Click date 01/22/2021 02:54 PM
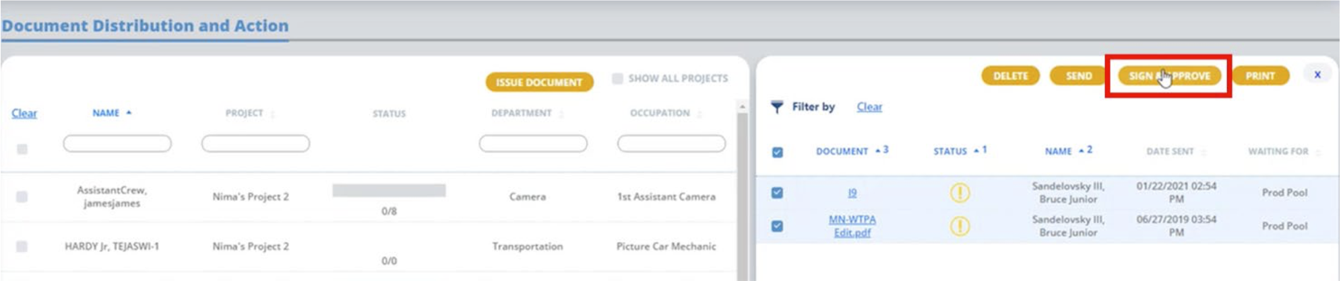The height and width of the screenshot is (281, 1341). click(1177, 192)
